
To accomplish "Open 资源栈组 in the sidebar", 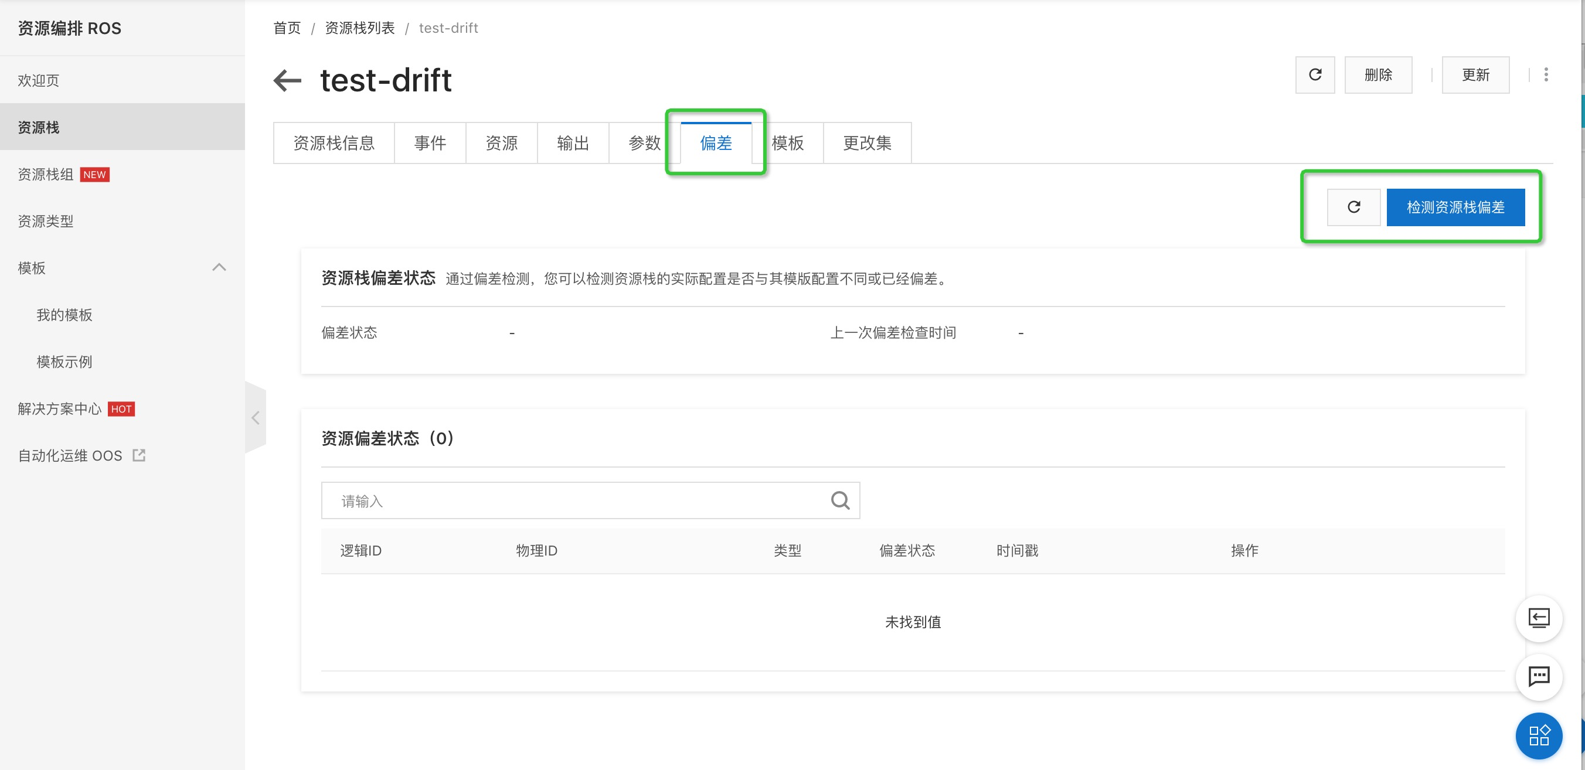I will (123, 175).
